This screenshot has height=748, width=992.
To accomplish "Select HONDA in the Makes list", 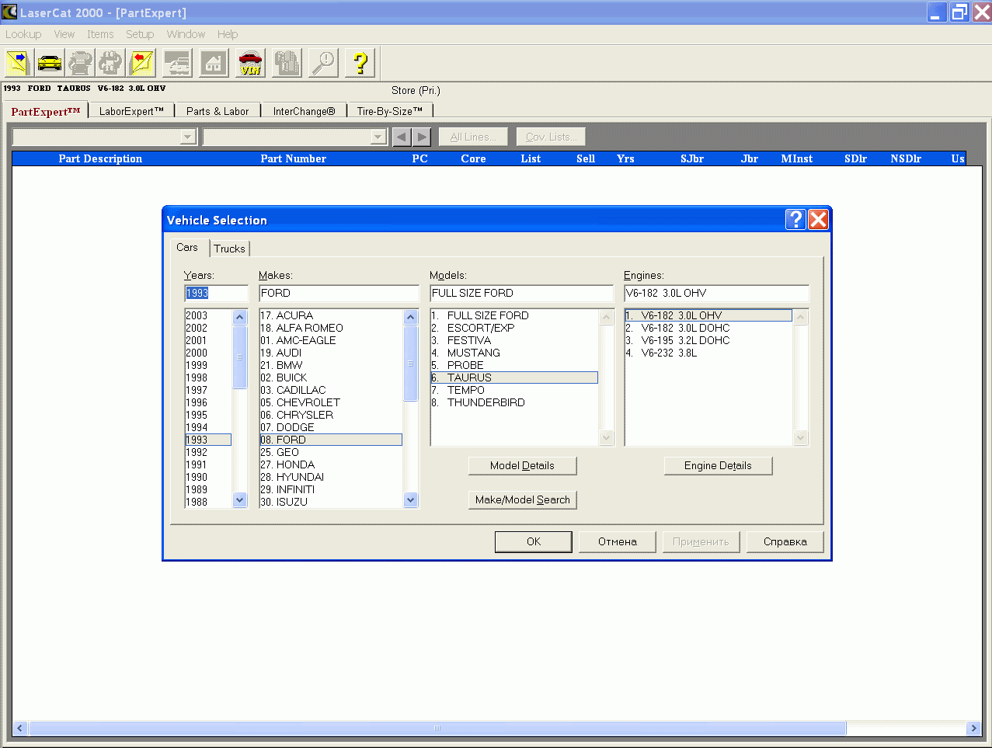I will 331,464.
